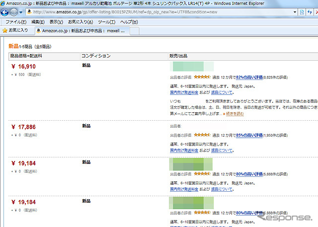Click the browser Back arrow button
318x227 pixels.
point(4,12)
